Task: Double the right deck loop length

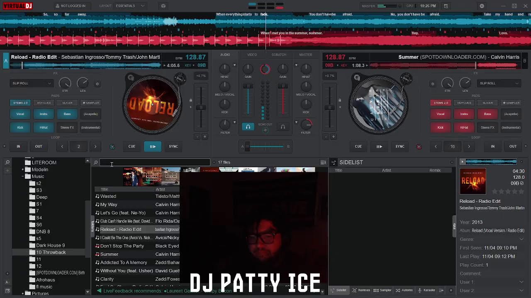Action: point(469,147)
